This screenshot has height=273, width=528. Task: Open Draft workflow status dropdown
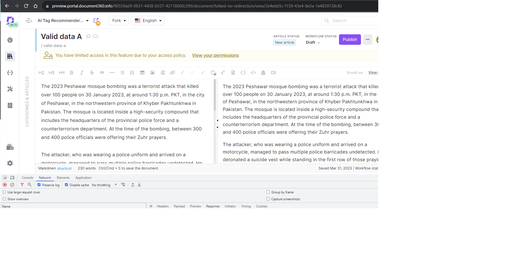pyautogui.click(x=313, y=43)
